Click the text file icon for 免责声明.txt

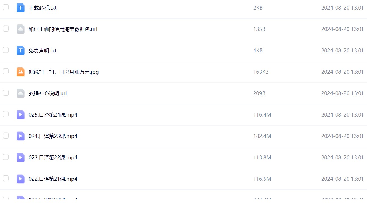(21, 50)
